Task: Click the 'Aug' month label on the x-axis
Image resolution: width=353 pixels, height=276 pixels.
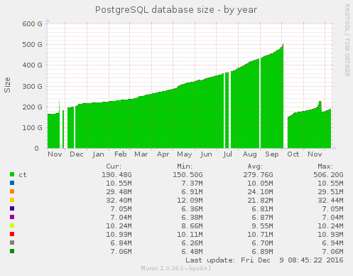Action: point(250,154)
